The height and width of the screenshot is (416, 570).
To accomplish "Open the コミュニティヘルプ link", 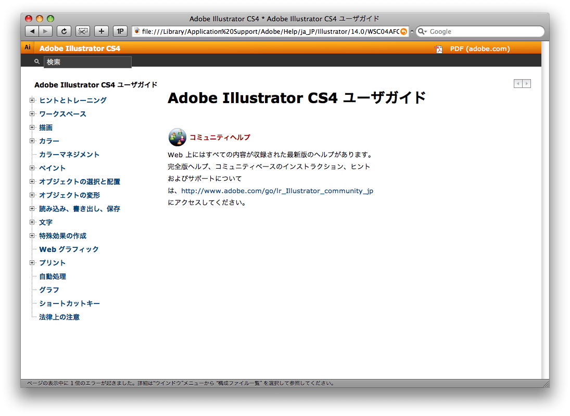I will click(x=220, y=137).
